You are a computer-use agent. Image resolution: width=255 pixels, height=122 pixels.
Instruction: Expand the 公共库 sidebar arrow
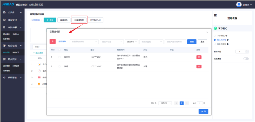(21, 12)
